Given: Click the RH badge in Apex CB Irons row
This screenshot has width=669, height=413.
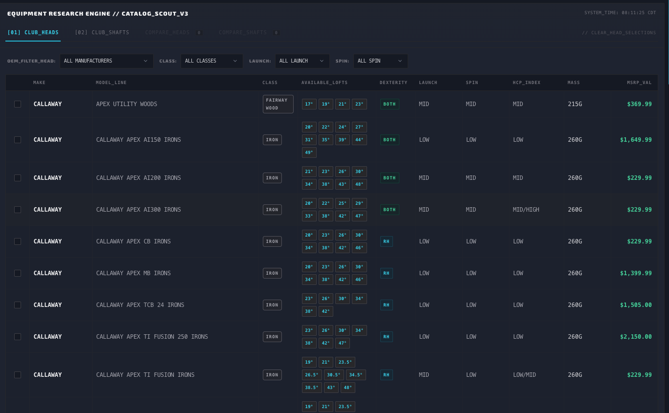Looking at the screenshot, I should click(x=387, y=241).
